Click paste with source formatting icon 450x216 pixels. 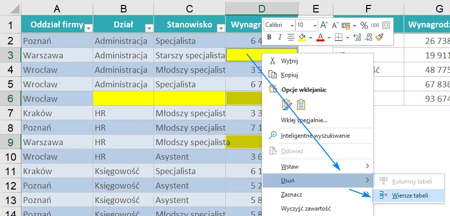click(x=287, y=105)
